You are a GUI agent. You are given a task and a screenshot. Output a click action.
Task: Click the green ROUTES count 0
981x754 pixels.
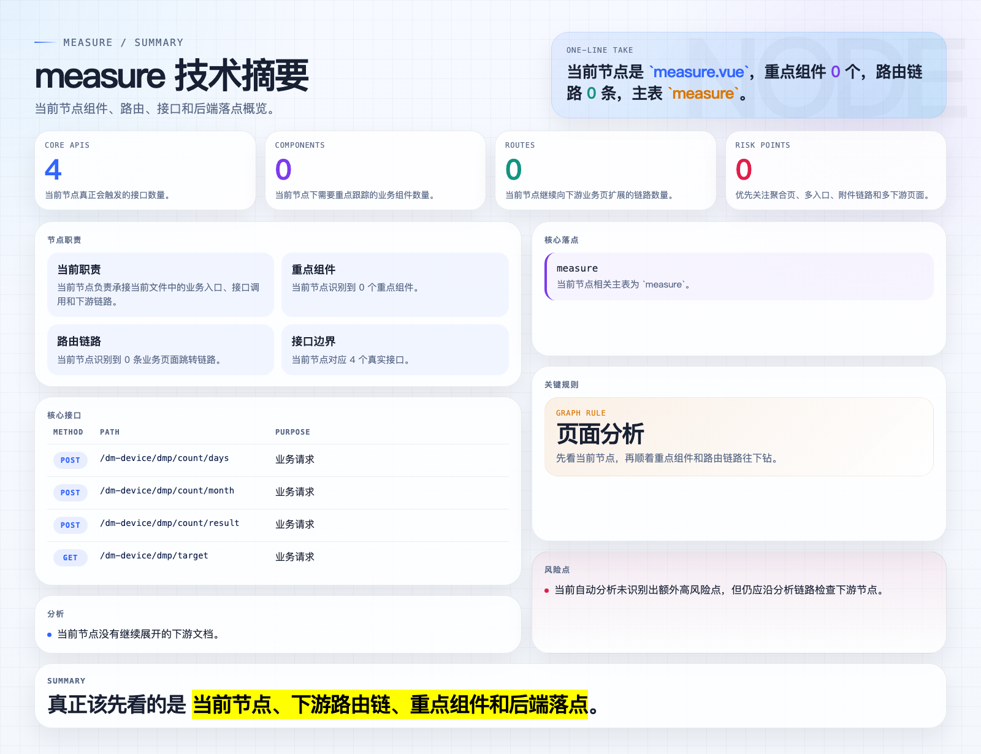[513, 169]
